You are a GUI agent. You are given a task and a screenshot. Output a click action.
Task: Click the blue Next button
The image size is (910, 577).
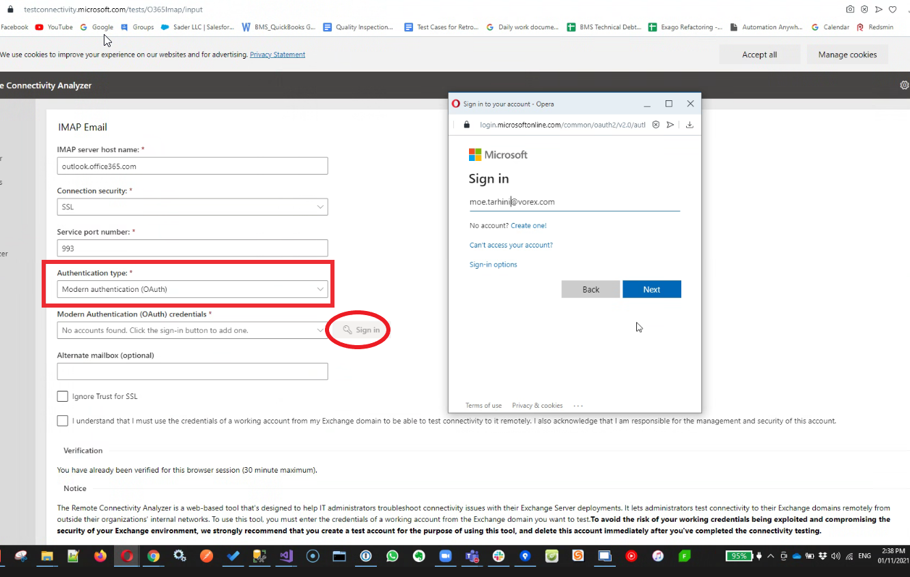[x=651, y=289]
